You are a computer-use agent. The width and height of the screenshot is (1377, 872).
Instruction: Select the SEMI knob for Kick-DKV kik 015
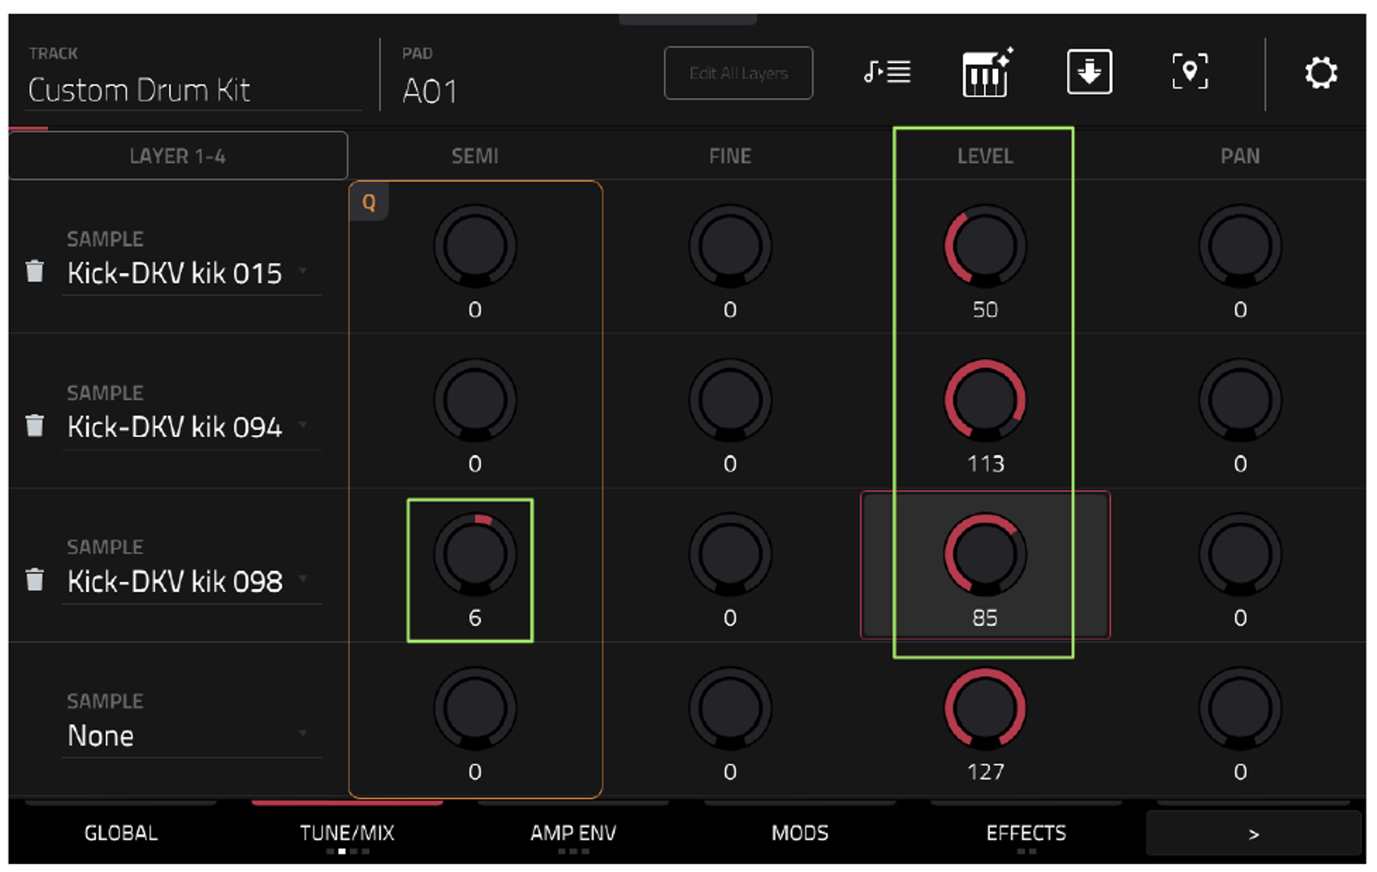pos(474,246)
